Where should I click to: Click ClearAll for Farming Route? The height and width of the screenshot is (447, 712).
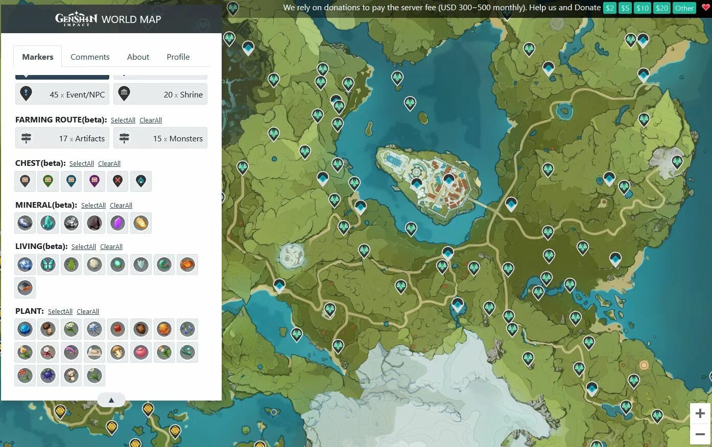pyautogui.click(x=151, y=120)
